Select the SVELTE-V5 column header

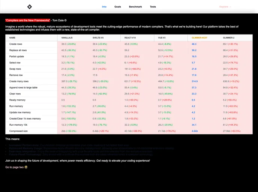(x=98, y=38)
